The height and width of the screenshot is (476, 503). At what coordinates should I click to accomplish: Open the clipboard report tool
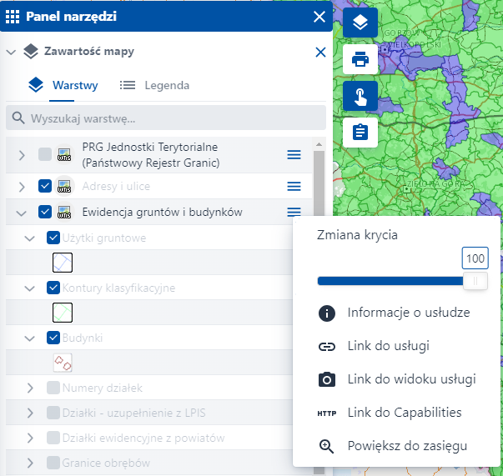pyautogui.click(x=360, y=132)
